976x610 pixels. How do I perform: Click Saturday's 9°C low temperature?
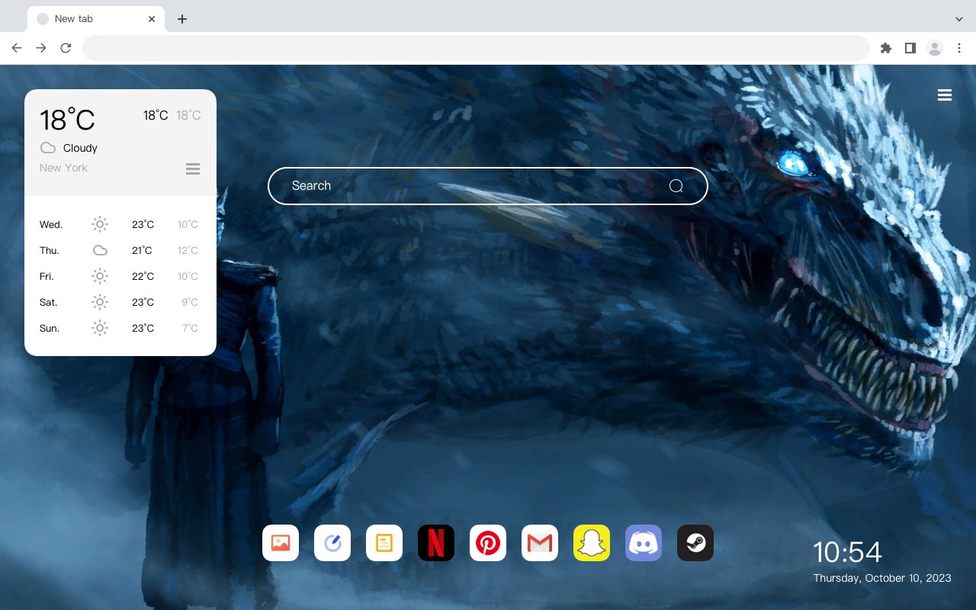190,302
